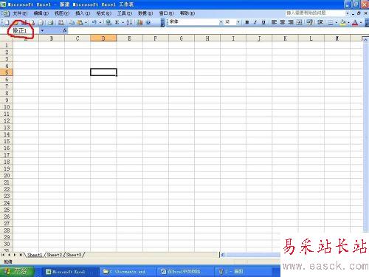The width and height of the screenshot is (369, 277).
Task: Toggle Center alignment
Action: (x=283, y=22)
